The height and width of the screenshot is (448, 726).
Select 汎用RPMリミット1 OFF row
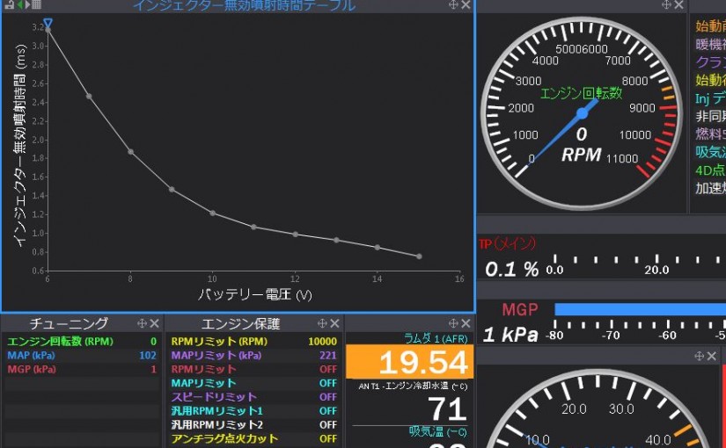tap(253, 410)
